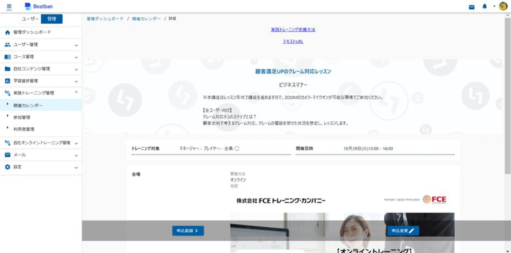Click the 申込変更 button

pos(403,231)
